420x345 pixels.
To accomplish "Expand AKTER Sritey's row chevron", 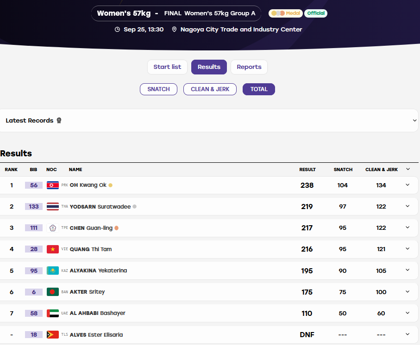I will click(x=407, y=291).
